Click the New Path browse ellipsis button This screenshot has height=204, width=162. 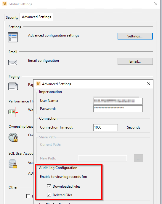click(x=138, y=158)
